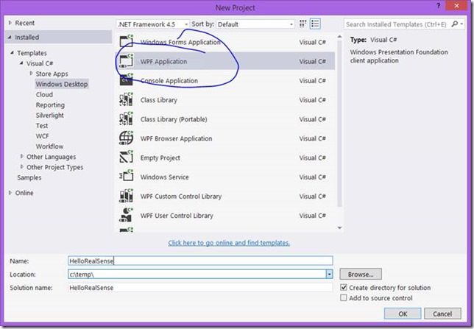
Task: Select Class Library (Portable) row text
Action: tap(174, 119)
